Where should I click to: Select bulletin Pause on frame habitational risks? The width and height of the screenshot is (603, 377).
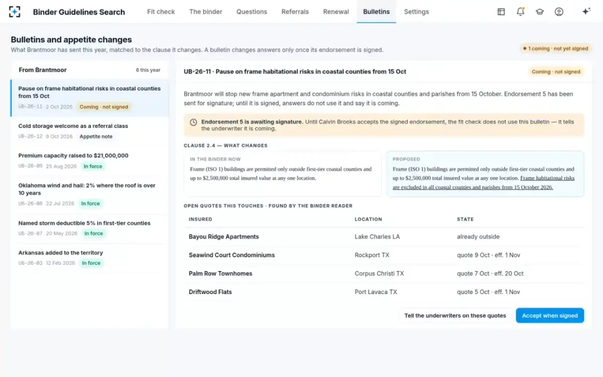pyautogui.click(x=89, y=97)
